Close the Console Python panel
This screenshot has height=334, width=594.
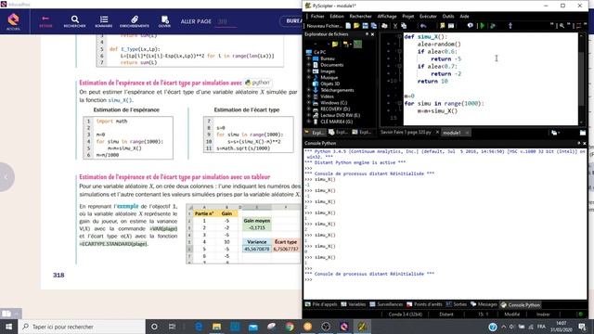584,143
